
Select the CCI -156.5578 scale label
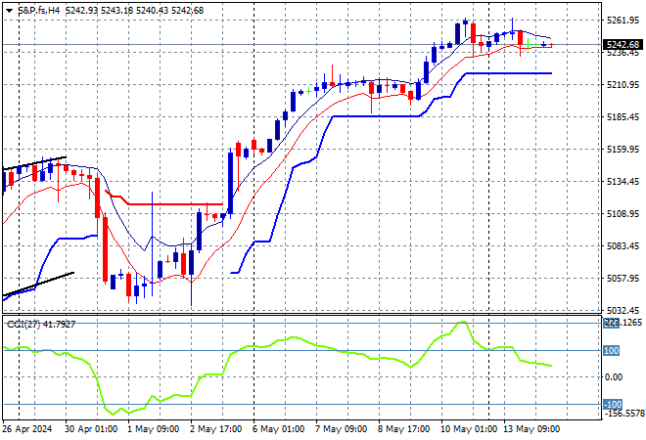click(623, 414)
